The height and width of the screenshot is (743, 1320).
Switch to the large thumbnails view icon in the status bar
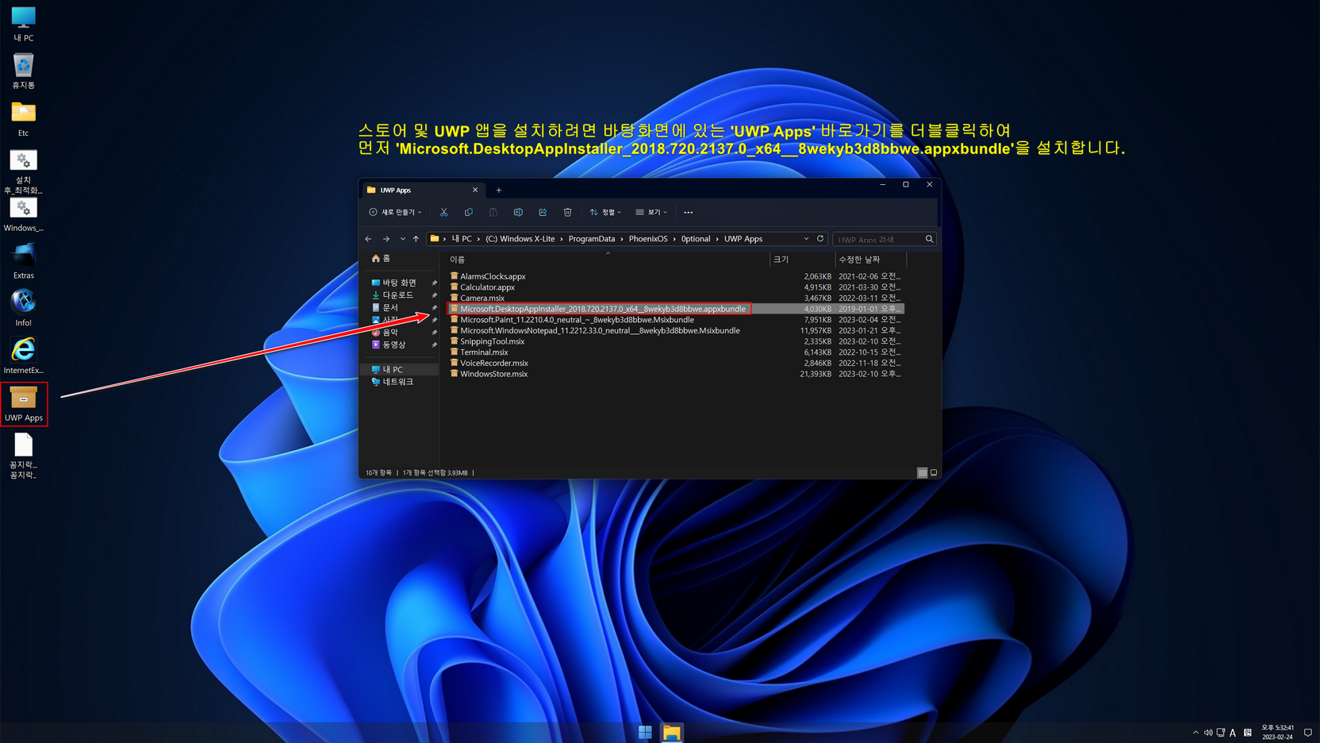934,472
